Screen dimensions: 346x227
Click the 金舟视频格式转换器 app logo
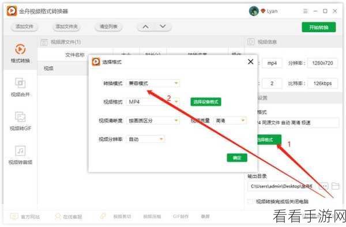pyautogui.click(x=12, y=10)
